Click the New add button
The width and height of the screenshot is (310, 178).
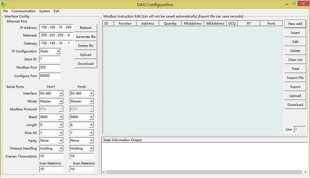point(295,24)
